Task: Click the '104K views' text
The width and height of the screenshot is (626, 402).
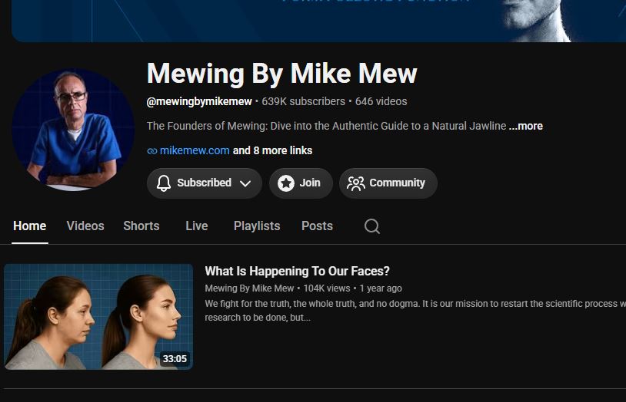Action: (327, 288)
